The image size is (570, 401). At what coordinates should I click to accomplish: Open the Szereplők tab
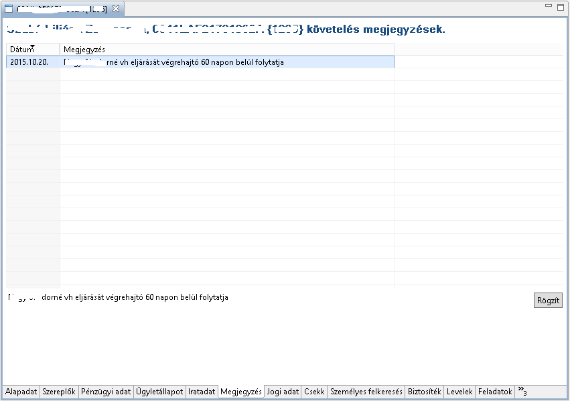pyautogui.click(x=59, y=392)
